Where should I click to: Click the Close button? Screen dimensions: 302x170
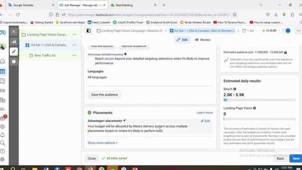(92, 159)
